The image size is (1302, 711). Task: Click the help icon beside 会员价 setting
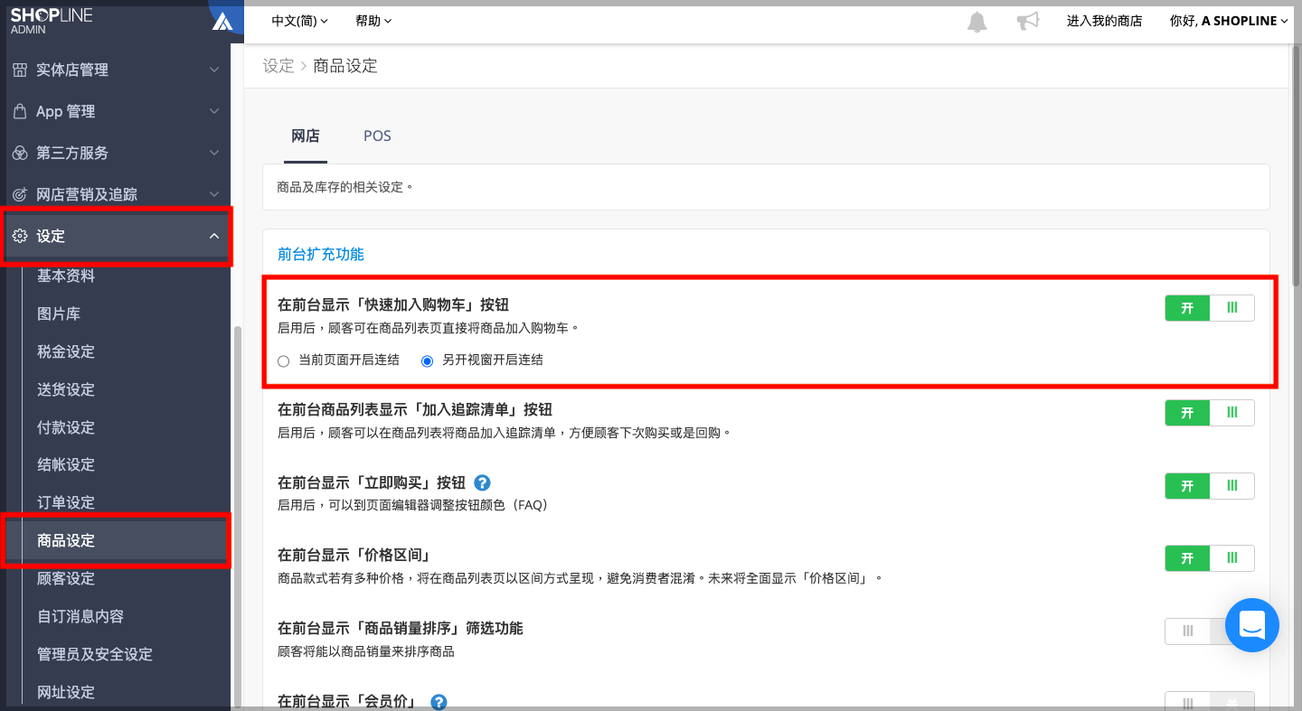click(x=439, y=700)
